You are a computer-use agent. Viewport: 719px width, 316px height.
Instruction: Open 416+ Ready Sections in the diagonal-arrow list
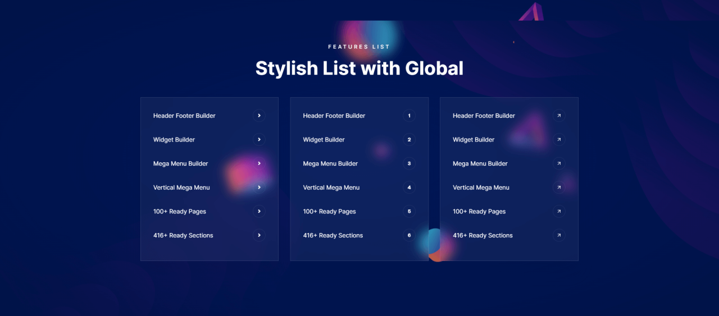483,236
